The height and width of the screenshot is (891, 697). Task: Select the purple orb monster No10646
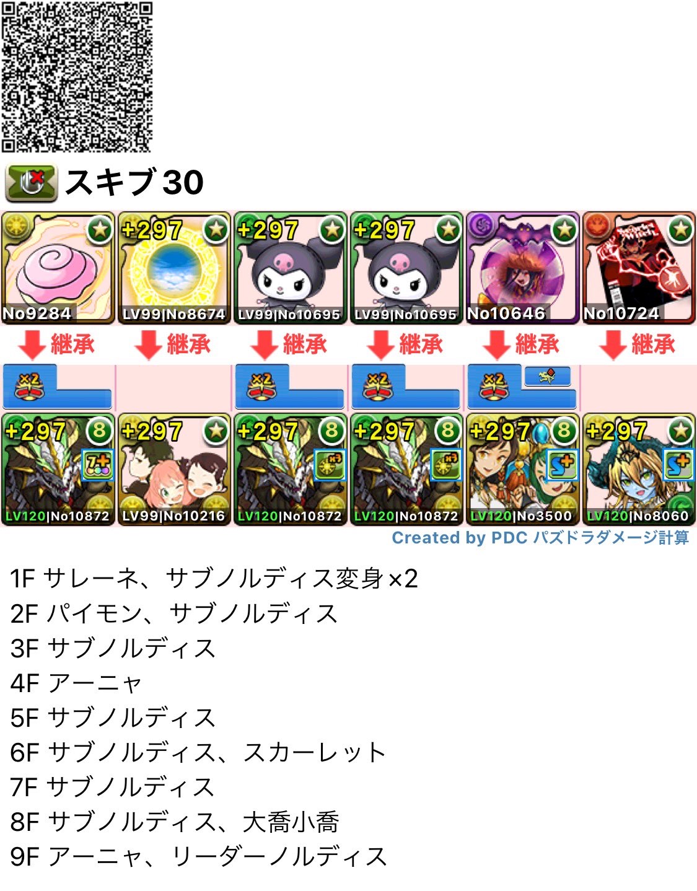[523, 268]
